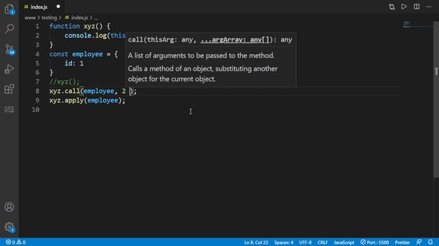
Task: Open the Manage gear icon
Action: 9,227
